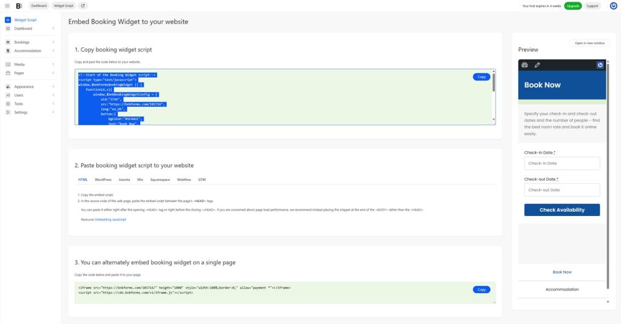The width and height of the screenshot is (621, 324).
Task: Click the Accommodation text in preview
Action: click(562, 289)
